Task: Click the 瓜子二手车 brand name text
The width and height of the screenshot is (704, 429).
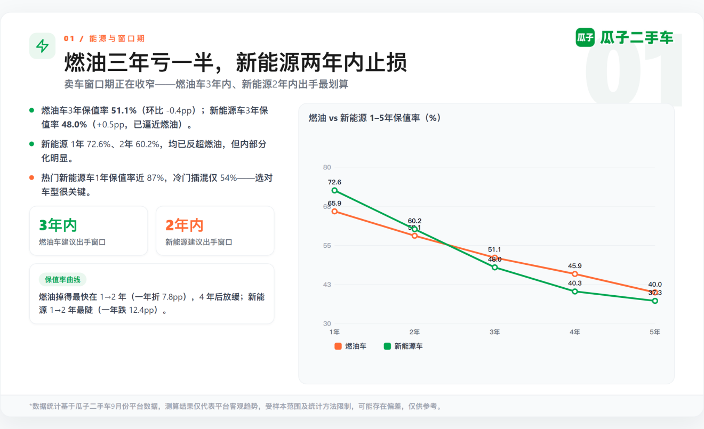Action: pyautogui.click(x=637, y=37)
